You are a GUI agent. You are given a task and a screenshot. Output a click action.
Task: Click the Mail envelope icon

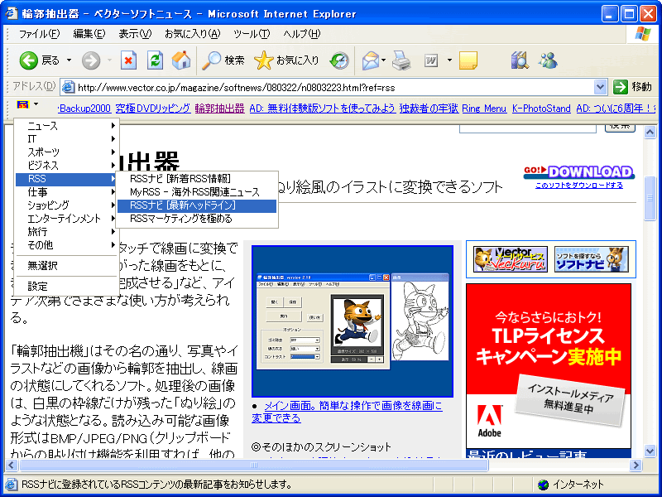point(371,60)
